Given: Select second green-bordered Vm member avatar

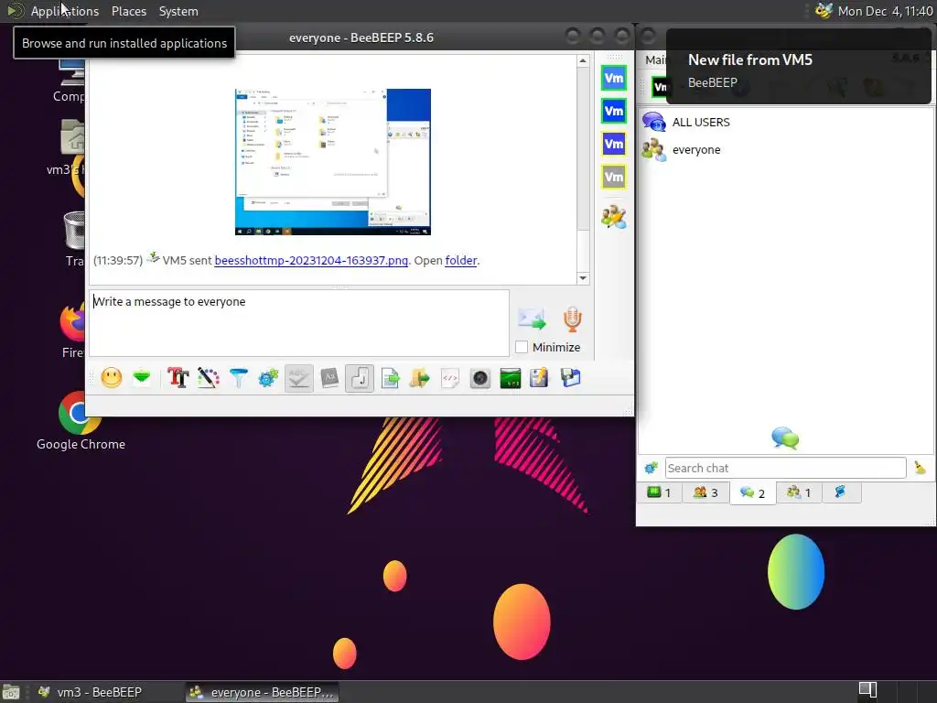Looking at the screenshot, I should 614,111.
